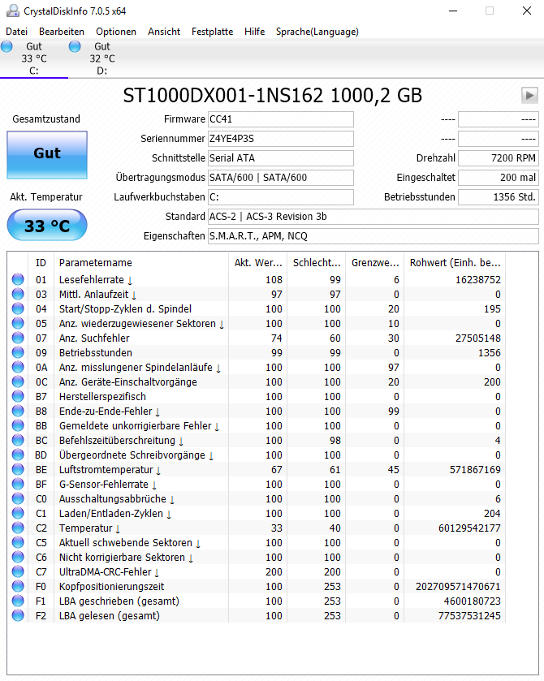Viewport: 544px width, 681px height.
Task: Click status icon of Ende-zu-Ende-Fehler row
Action: tap(18, 412)
